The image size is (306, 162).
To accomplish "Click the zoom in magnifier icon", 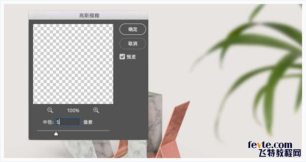I will [x=96, y=110].
